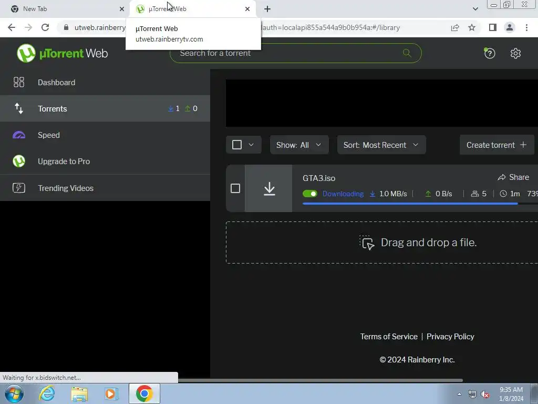Click the Torrents up-down arrows icon
Viewport: 538px width, 404px height.
click(x=19, y=108)
